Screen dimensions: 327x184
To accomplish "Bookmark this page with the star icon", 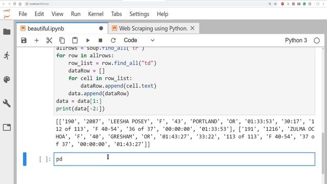I will click(275, 4).
